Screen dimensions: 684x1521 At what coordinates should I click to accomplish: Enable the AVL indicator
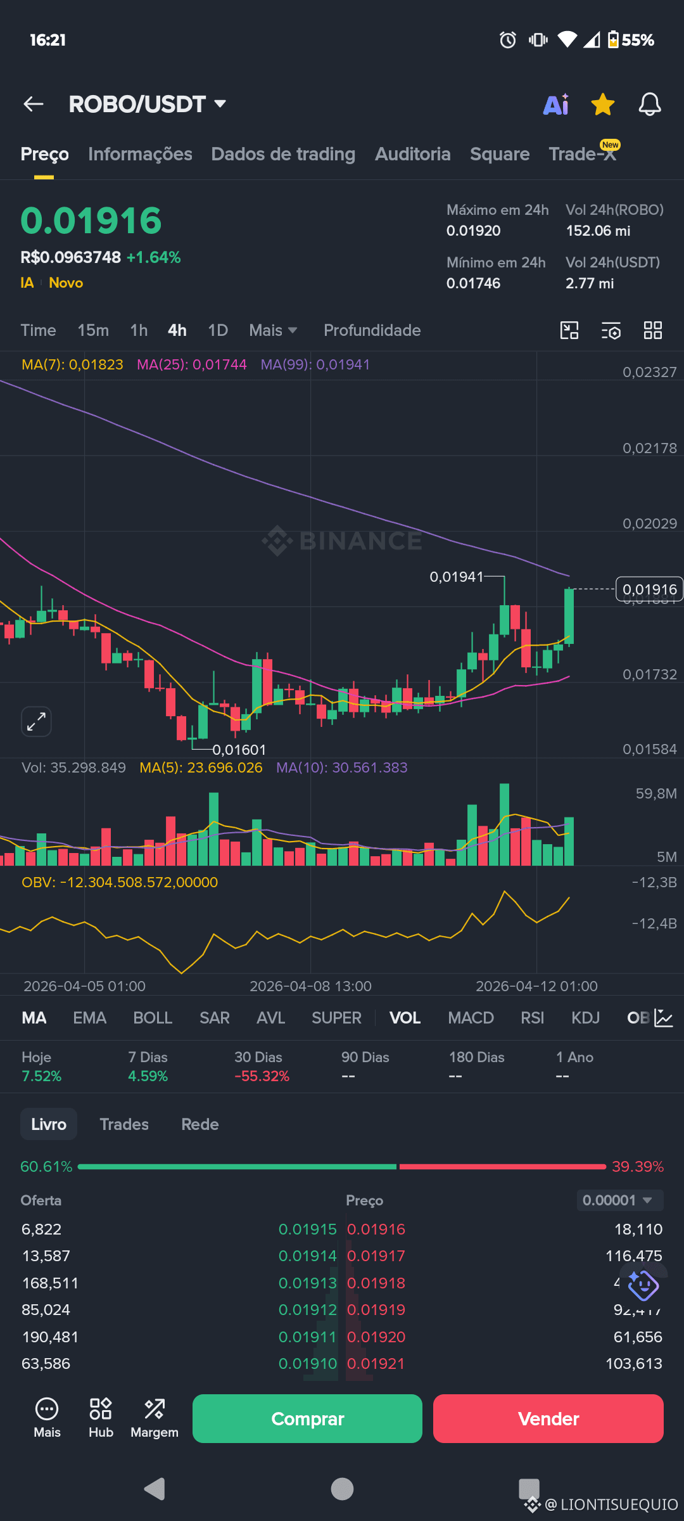(270, 1018)
